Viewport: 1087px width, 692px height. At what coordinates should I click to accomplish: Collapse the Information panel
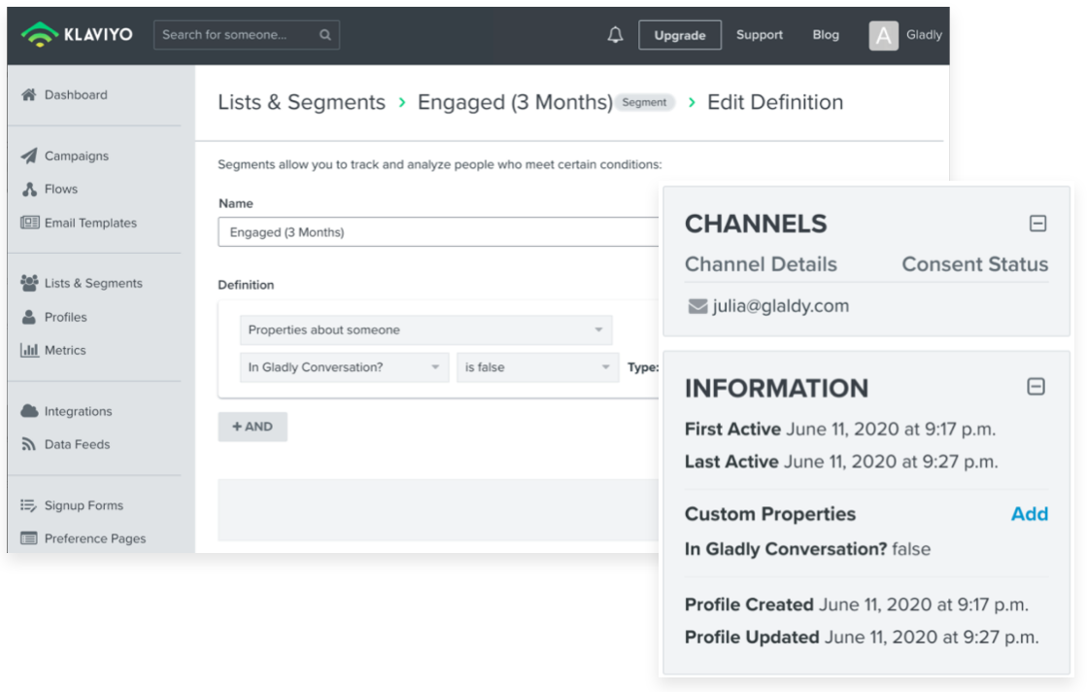coord(1036,386)
